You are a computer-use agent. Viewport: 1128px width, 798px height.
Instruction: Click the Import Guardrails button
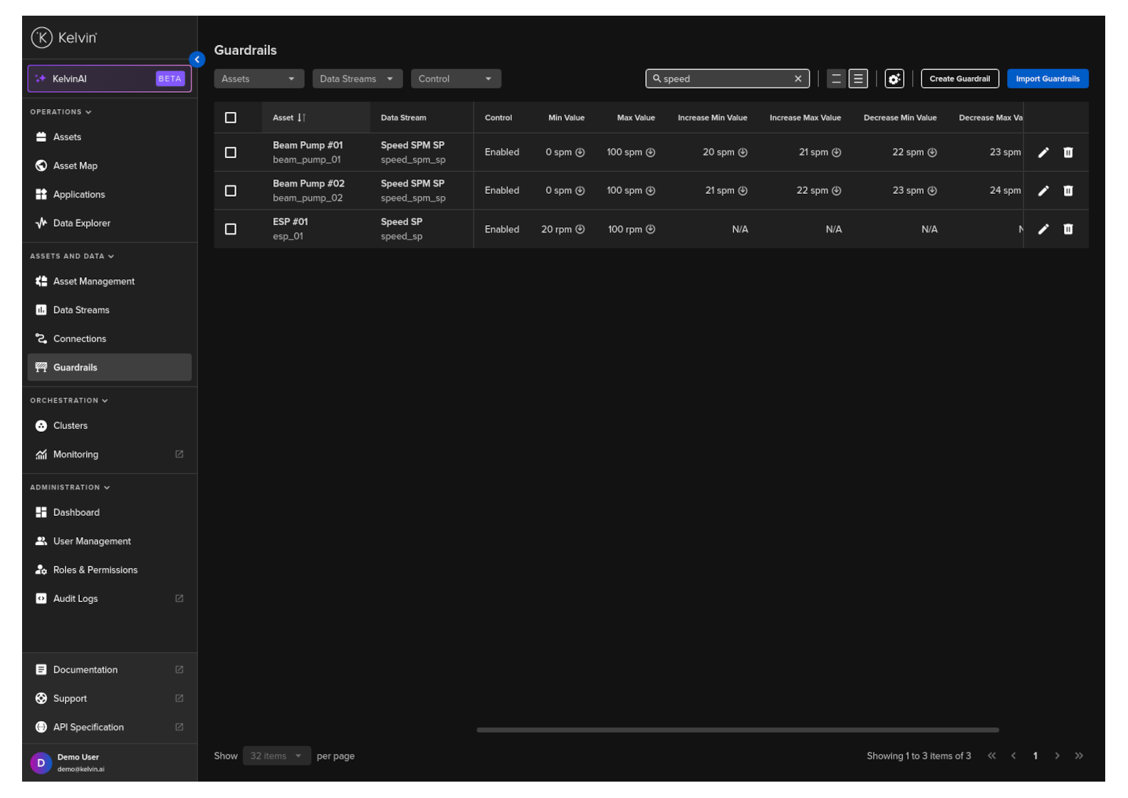1047,79
